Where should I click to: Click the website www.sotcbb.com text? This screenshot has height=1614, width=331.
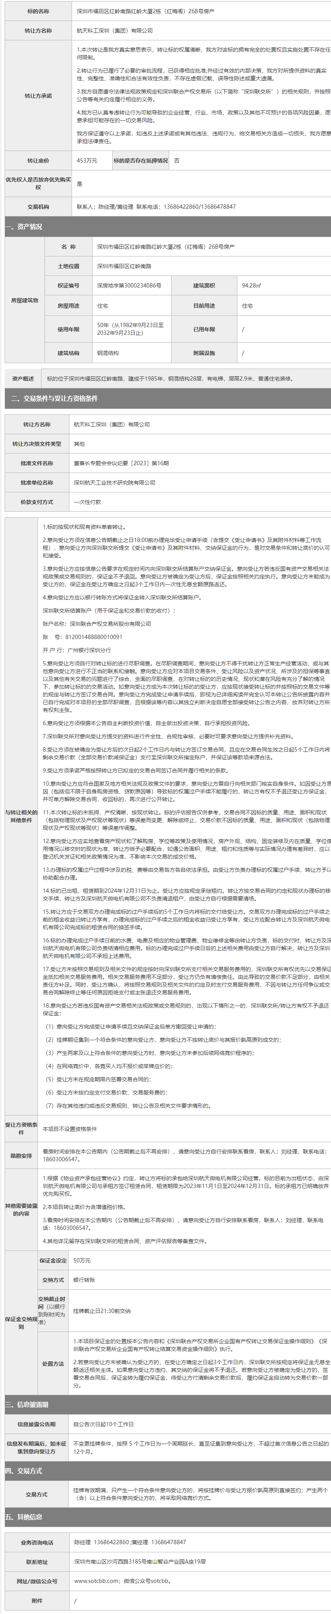pyautogui.click(x=96, y=1581)
